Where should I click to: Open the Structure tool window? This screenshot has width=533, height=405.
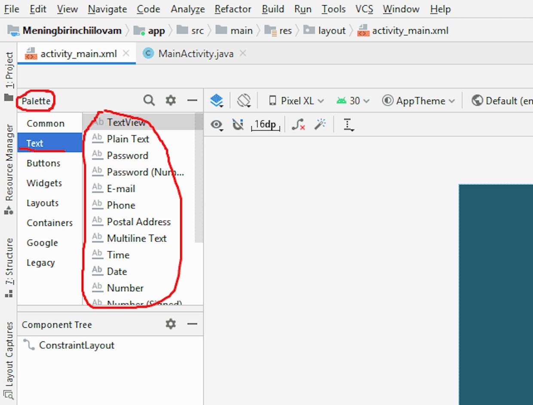pos(9,268)
